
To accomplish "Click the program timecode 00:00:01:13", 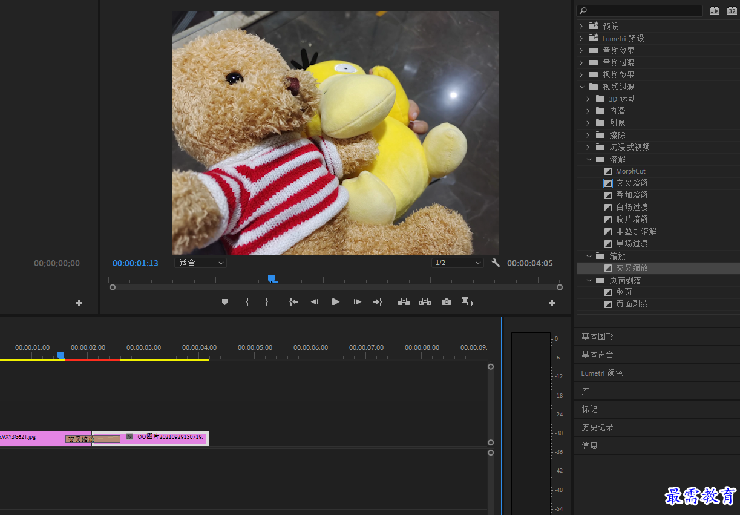I will pyautogui.click(x=135, y=263).
